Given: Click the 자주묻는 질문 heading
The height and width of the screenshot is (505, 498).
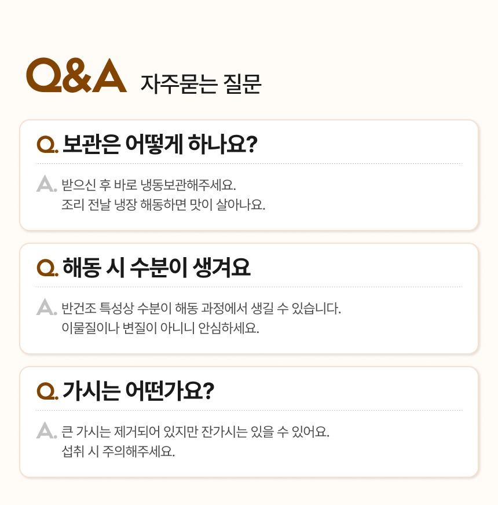Looking at the screenshot, I should tap(201, 85).
